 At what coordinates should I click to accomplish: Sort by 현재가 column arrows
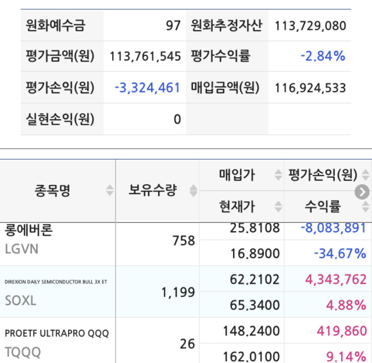click(x=278, y=207)
